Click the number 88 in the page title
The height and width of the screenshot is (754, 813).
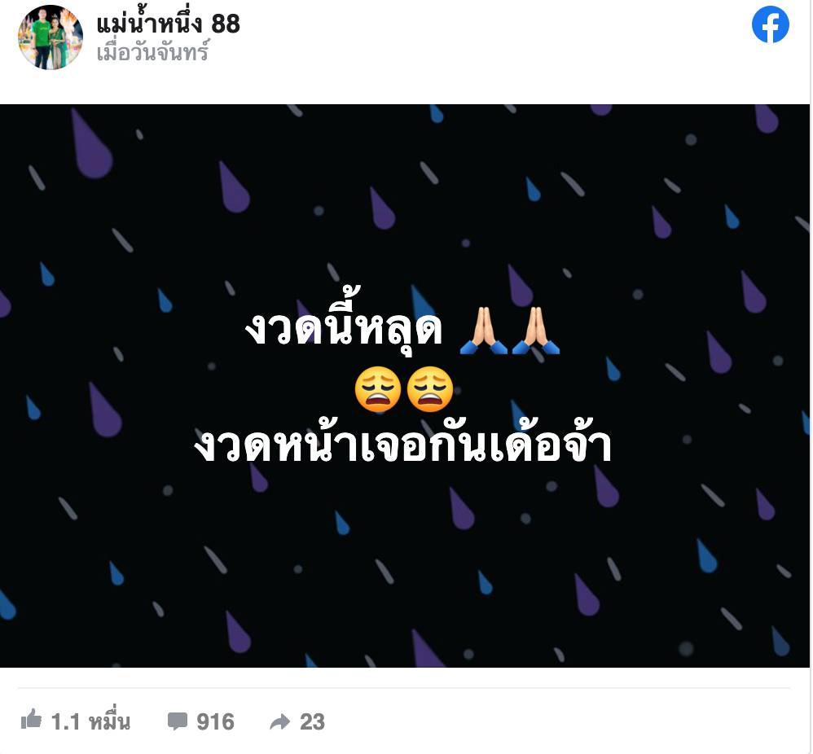tap(226, 24)
